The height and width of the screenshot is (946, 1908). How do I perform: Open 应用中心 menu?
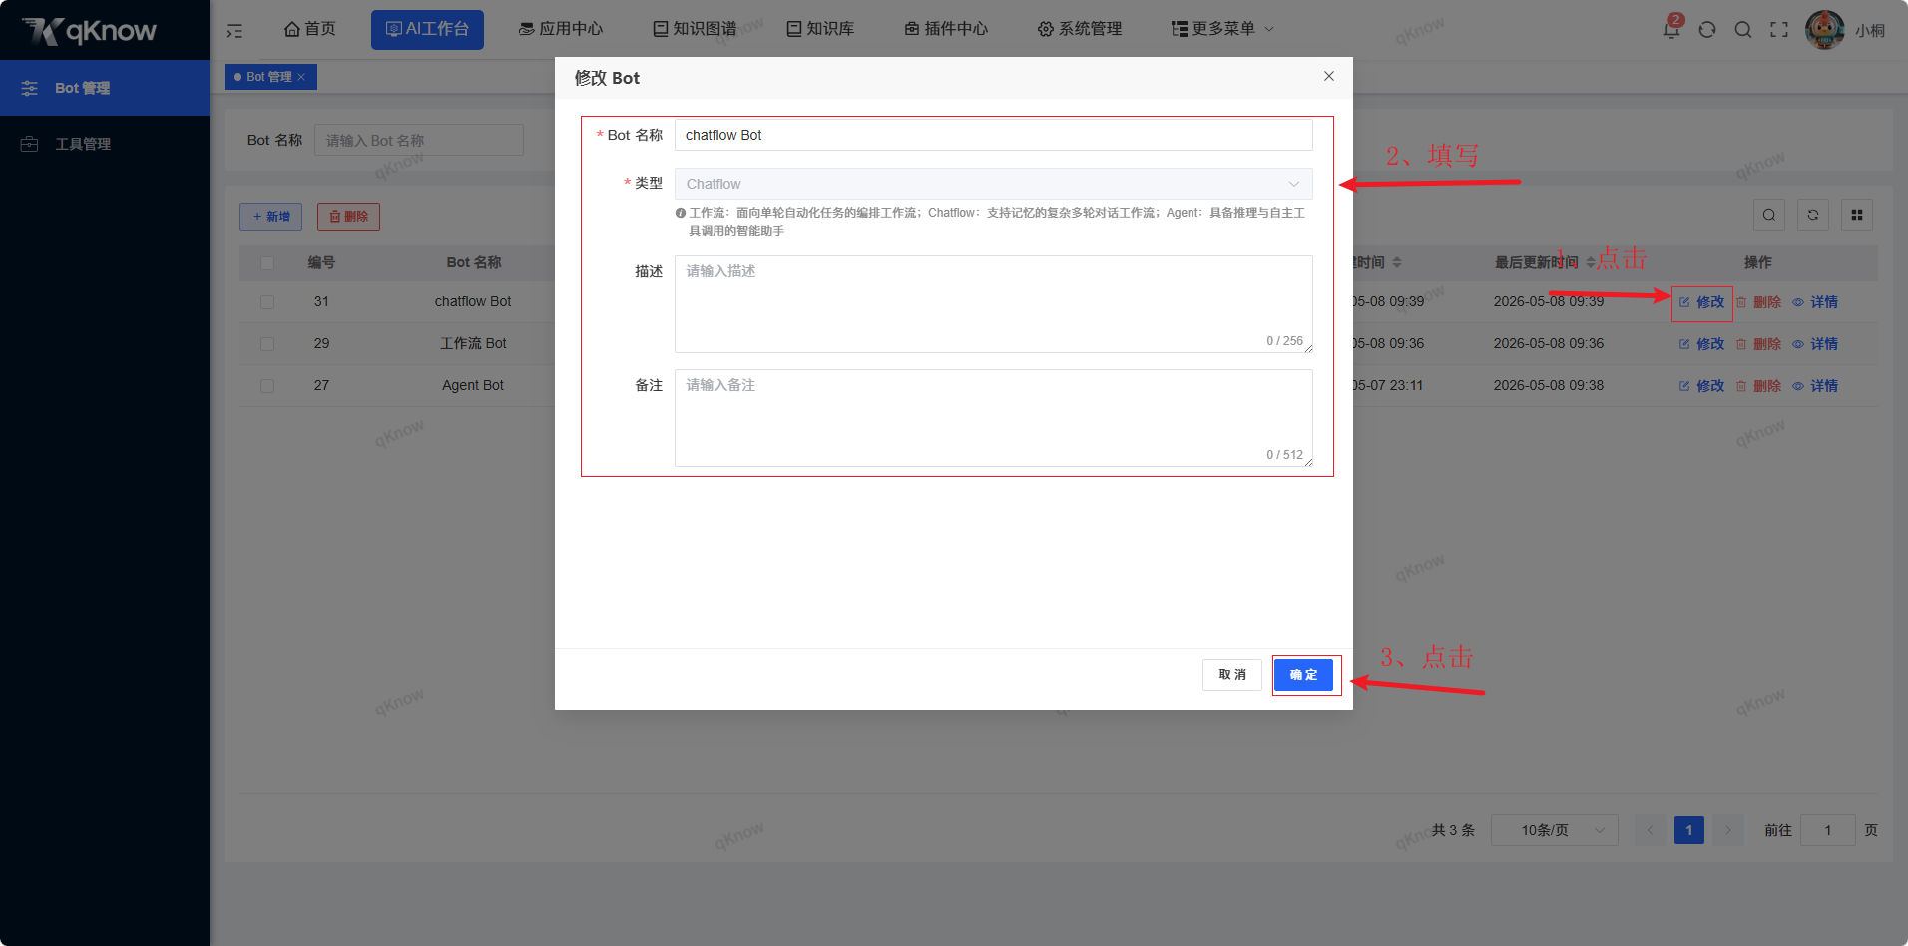(561, 29)
